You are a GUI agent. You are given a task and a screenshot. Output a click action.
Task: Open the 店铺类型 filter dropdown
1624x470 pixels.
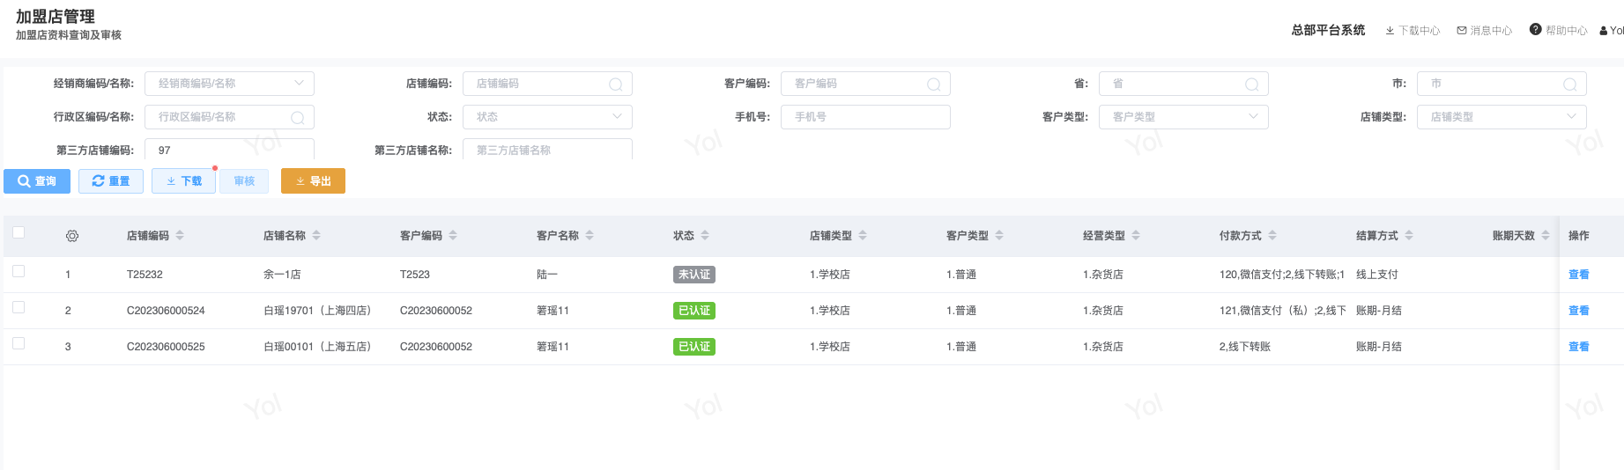tap(1571, 117)
